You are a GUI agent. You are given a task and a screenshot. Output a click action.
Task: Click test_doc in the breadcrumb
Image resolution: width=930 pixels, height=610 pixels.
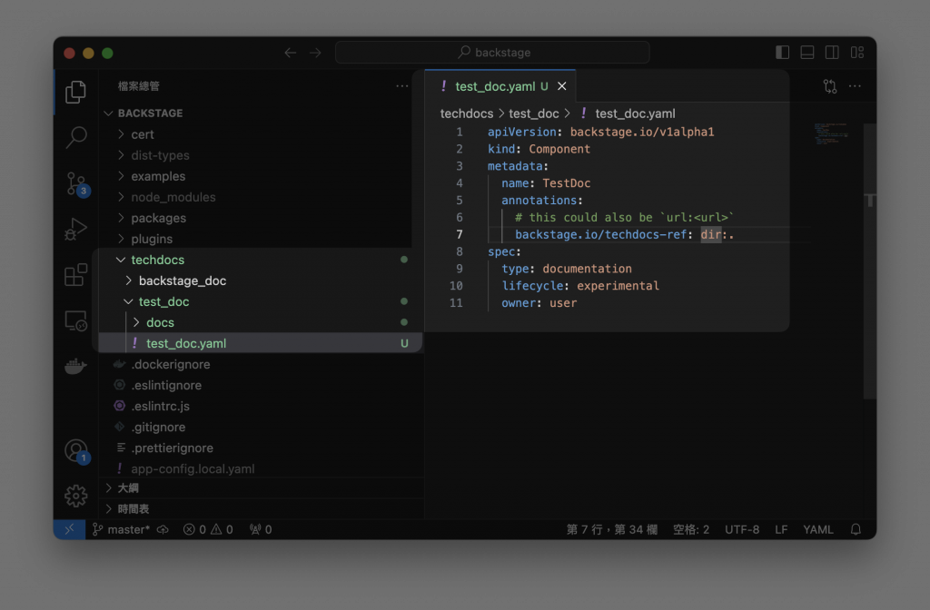click(x=533, y=113)
